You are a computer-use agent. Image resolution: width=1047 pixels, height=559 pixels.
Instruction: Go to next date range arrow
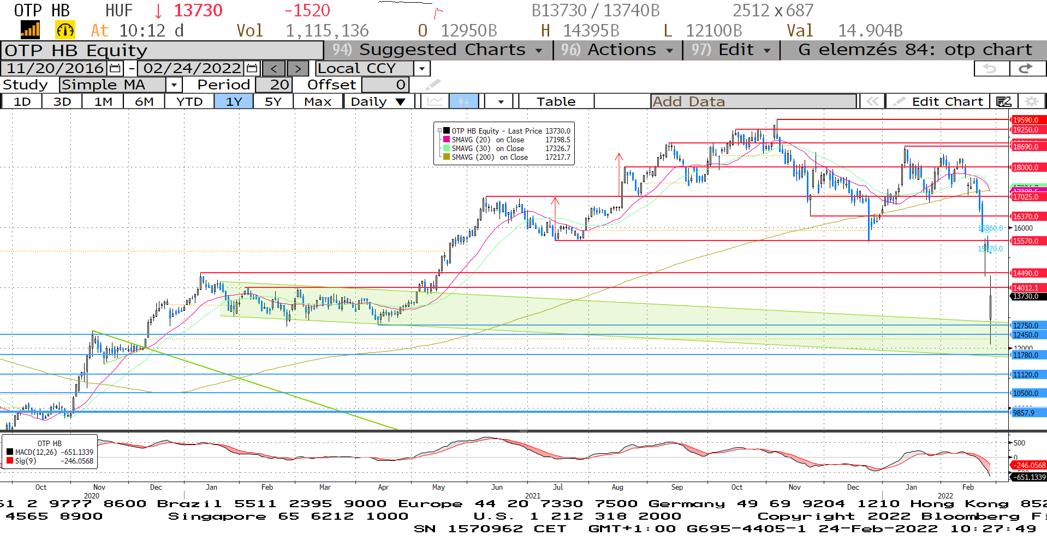[x=298, y=69]
